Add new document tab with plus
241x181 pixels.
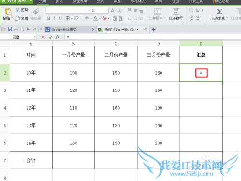click(x=153, y=30)
